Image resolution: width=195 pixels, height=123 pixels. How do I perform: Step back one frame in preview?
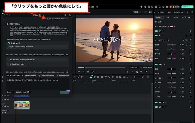[79, 72]
